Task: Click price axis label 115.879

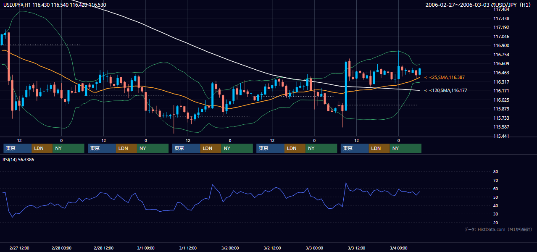Action: (x=501, y=109)
